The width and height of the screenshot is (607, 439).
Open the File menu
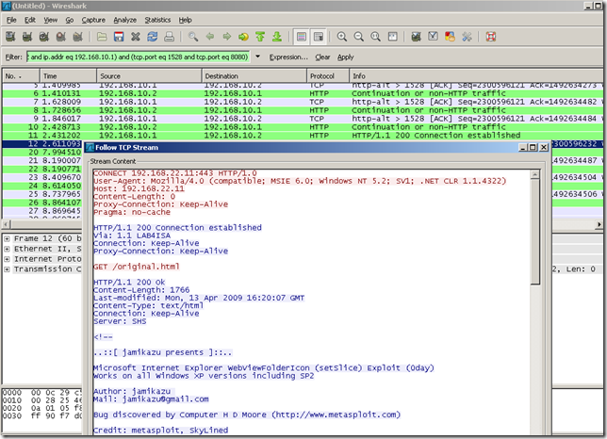coord(11,20)
